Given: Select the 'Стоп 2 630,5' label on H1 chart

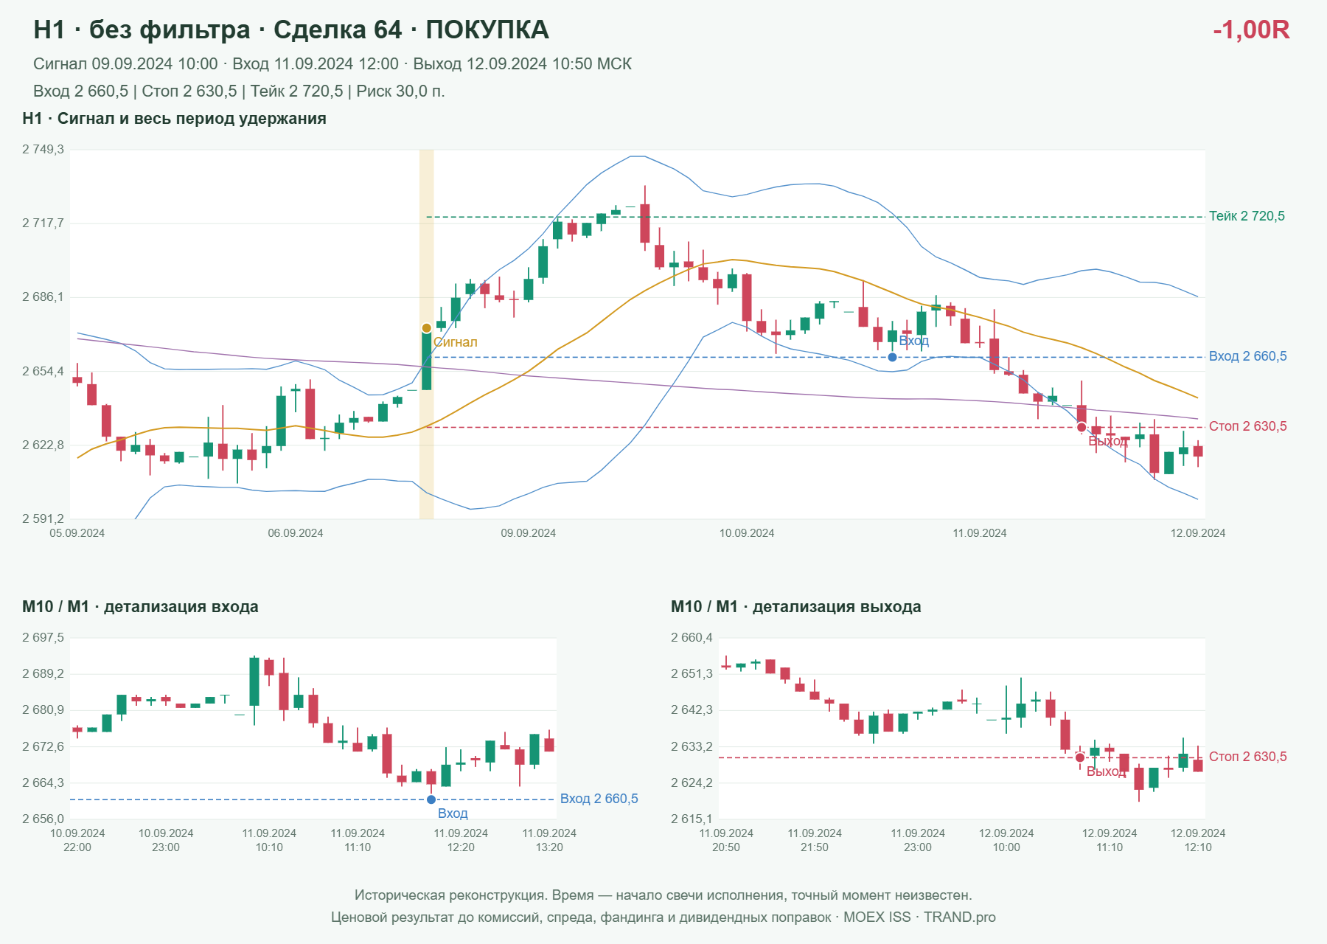Looking at the screenshot, I should click(x=1247, y=426).
